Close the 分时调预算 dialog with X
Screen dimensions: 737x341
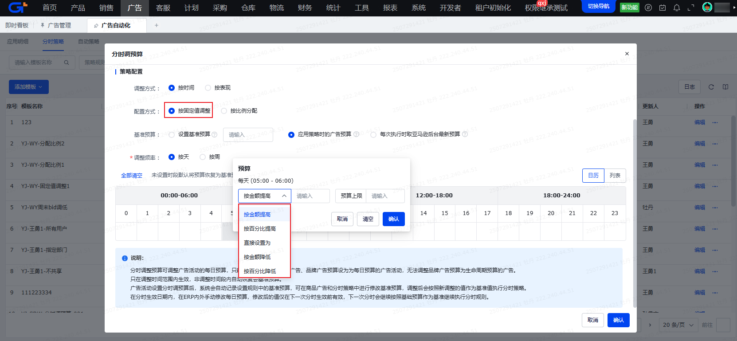[x=627, y=54]
